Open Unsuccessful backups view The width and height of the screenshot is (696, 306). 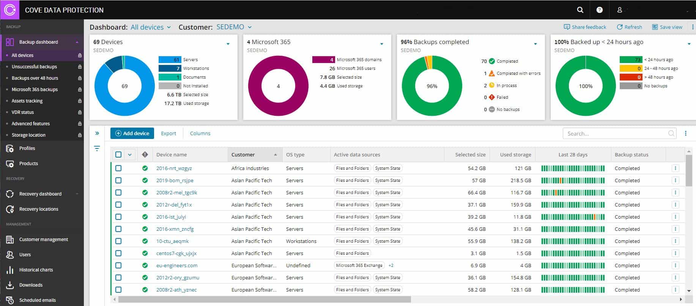tap(34, 67)
